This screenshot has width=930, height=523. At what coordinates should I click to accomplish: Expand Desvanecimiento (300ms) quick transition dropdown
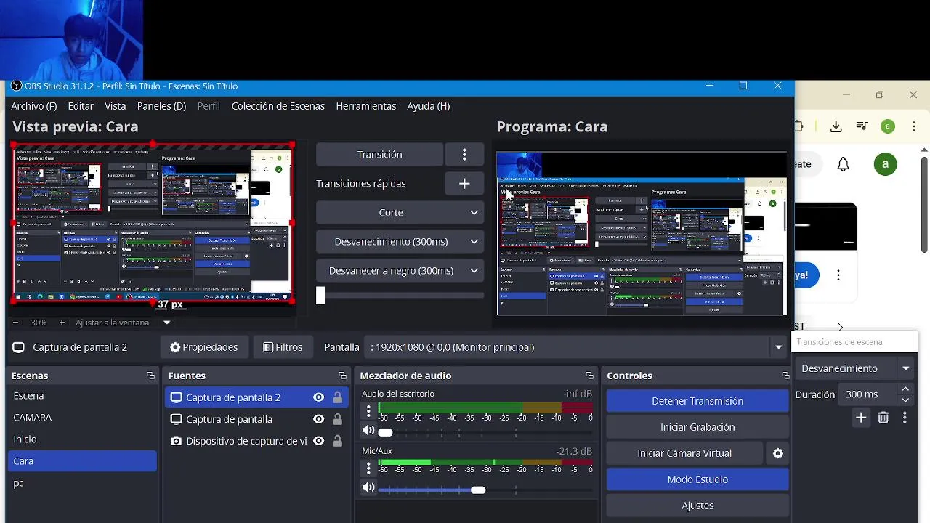click(x=474, y=242)
